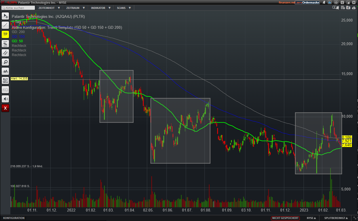Click the NICHT GESPEICHERT status button
Image resolution: width=358 pixels, height=221 pixels.
pyautogui.click(x=285, y=218)
